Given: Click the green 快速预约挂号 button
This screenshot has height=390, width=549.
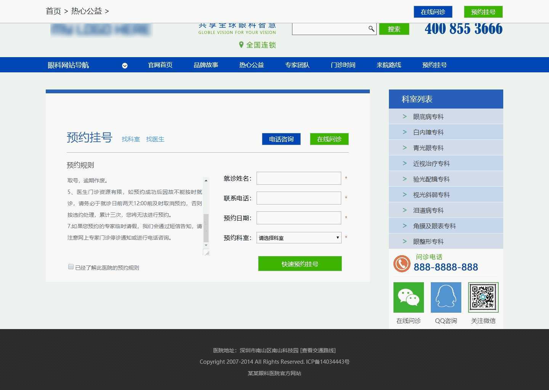Looking at the screenshot, I should coord(300,263).
